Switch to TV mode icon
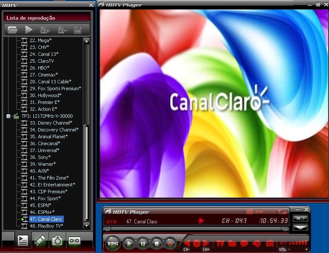 point(220,243)
